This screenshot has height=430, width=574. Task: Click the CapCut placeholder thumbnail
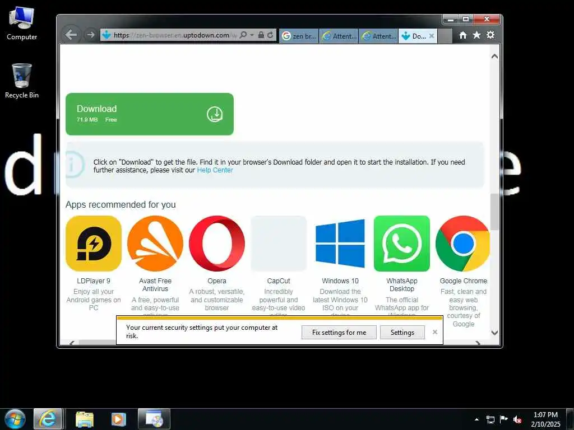pyautogui.click(x=279, y=244)
